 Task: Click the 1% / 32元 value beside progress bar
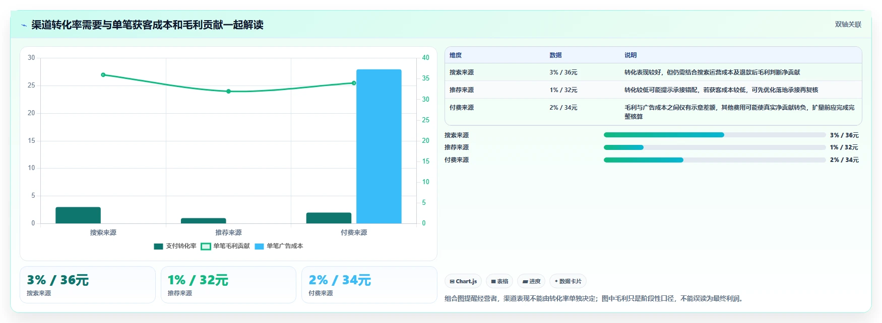click(844, 147)
